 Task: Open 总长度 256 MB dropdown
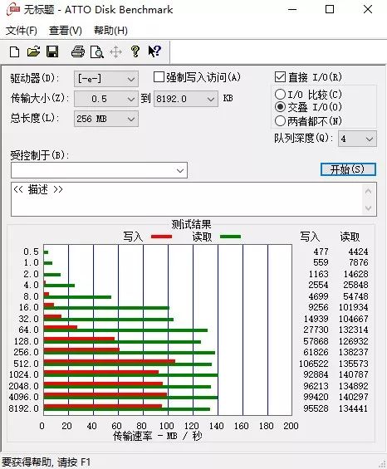(106, 119)
